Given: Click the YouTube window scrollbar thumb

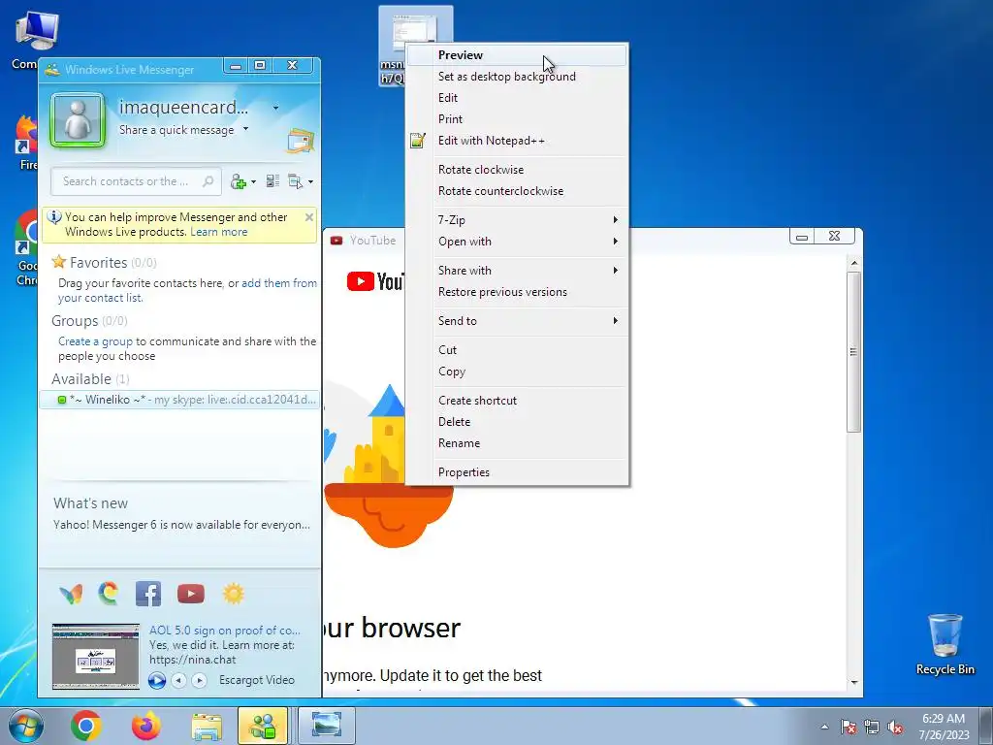Looking at the screenshot, I should click(853, 352).
